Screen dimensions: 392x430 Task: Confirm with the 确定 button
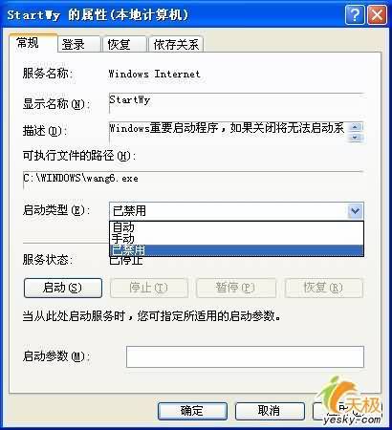[x=192, y=411]
